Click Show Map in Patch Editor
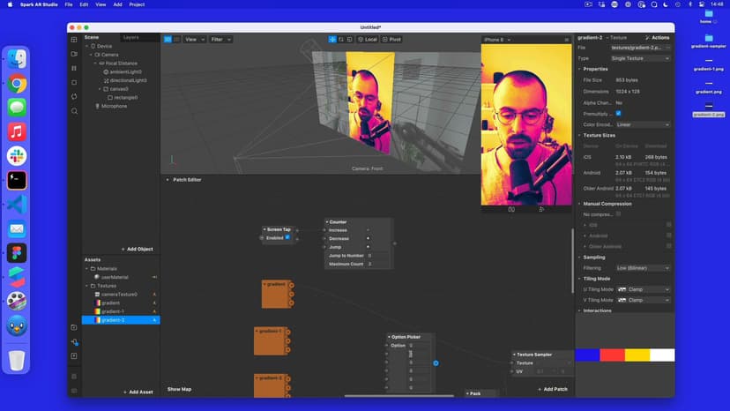Image resolution: width=730 pixels, height=411 pixels. (x=179, y=389)
